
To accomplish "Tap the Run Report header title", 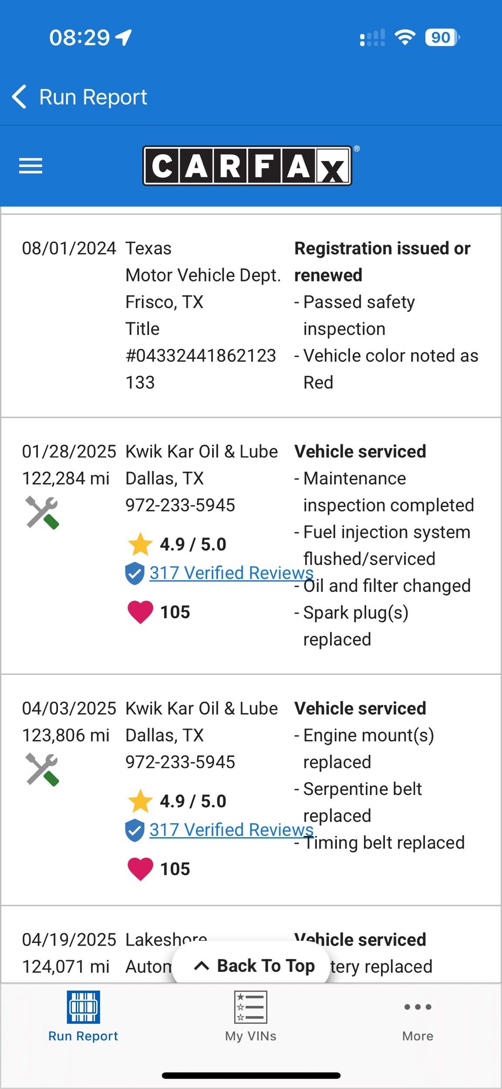I will click(x=93, y=97).
